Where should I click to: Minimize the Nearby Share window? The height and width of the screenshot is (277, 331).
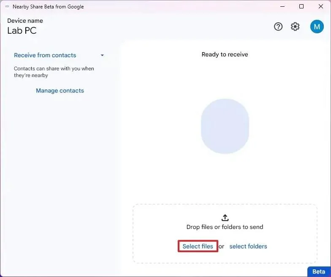282,7
